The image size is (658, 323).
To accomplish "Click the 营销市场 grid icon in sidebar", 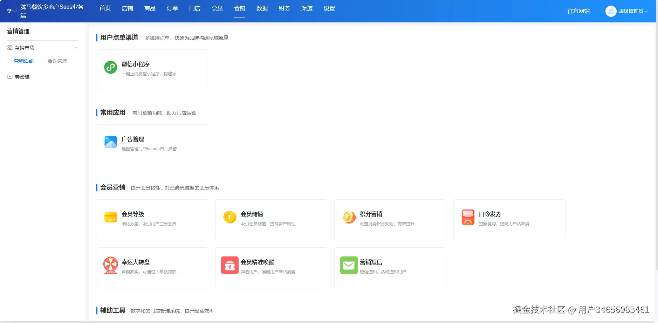I will click(x=10, y=48).
